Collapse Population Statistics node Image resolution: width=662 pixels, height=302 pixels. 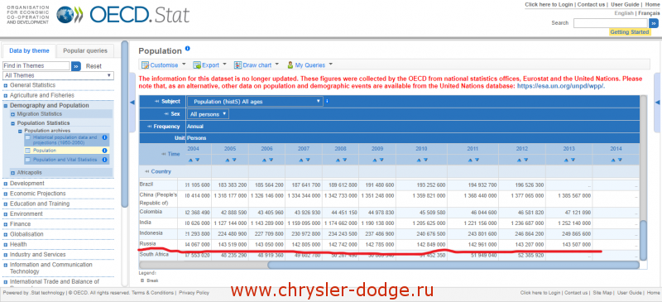(x=12, y=123)
